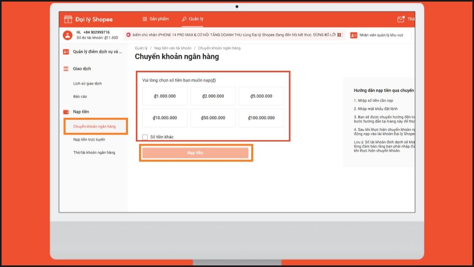The image size is (474, 267).
Task: Click Vui lòng chọn số tiền prompt text
Action: coord(179,80)
